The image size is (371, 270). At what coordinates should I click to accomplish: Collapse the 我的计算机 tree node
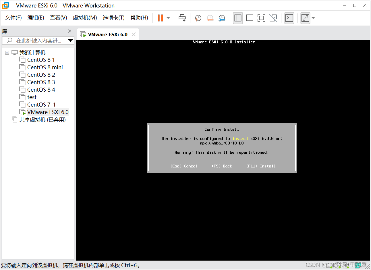(7, 53)
